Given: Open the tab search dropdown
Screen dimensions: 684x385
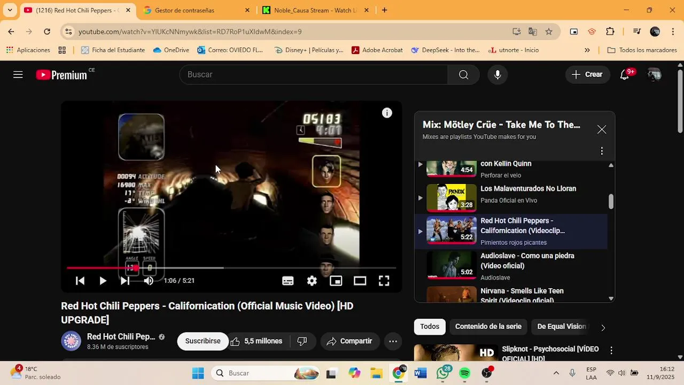Looking at the screenshot, I should tap(10, 10).
